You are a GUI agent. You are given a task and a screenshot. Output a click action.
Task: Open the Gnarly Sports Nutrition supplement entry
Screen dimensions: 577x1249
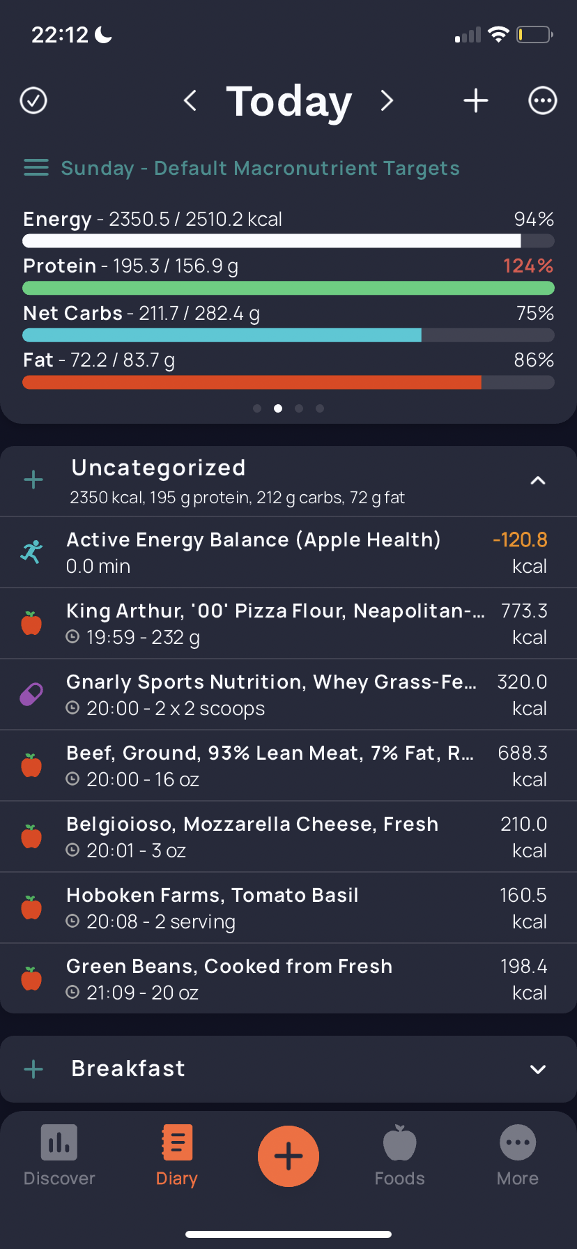(x=288, y=694)
